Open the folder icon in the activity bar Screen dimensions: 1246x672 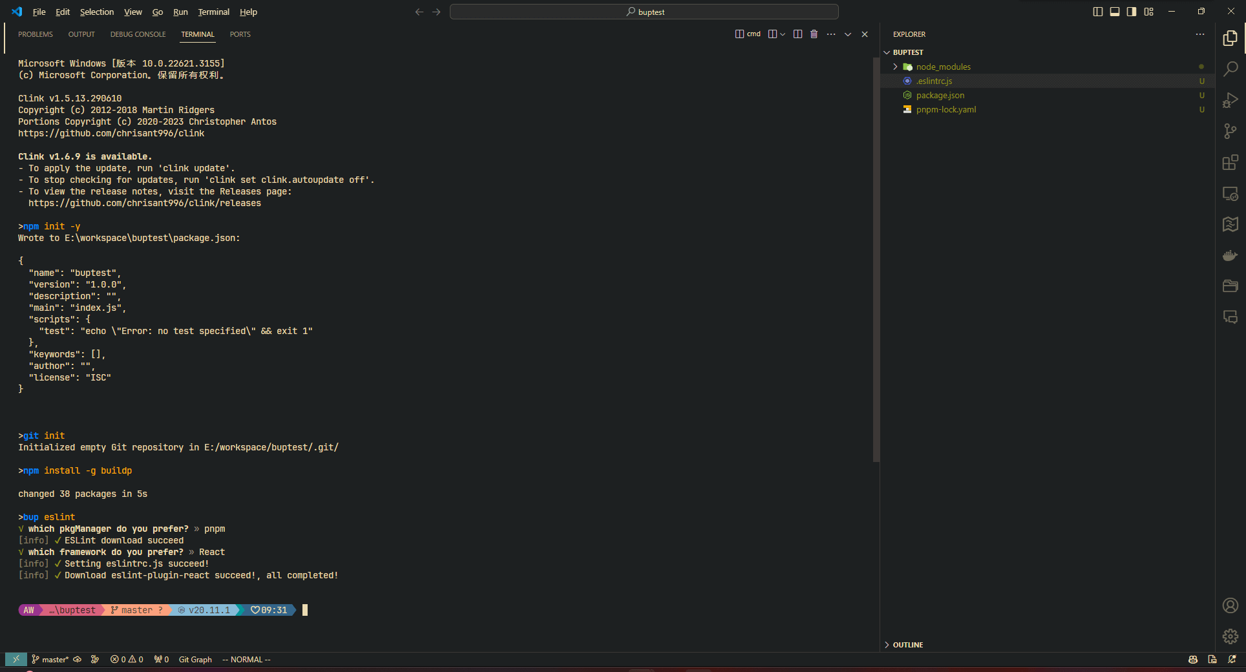tap(1230, 286)
